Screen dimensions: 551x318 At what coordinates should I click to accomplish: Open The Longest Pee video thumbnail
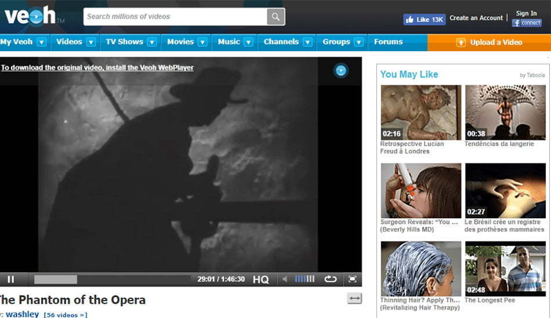click(505, 269)
